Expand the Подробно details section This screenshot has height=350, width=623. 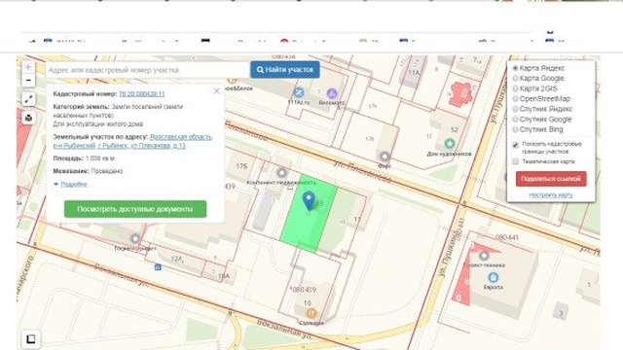point(74,184)
